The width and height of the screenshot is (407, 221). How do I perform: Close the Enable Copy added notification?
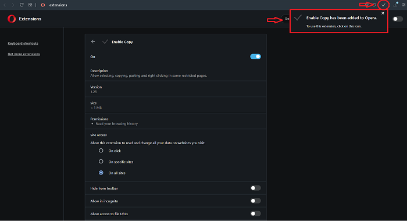tap(383, 13)
